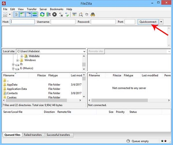Image resolution: width=173 pixels, height=145 pixels.
Task: Open the Help menu
Action: point(69,9)
